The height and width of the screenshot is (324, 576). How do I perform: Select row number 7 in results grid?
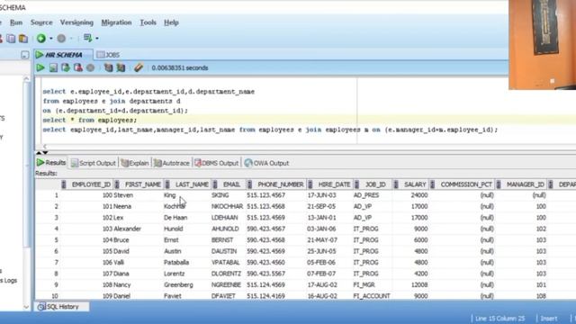56,263
